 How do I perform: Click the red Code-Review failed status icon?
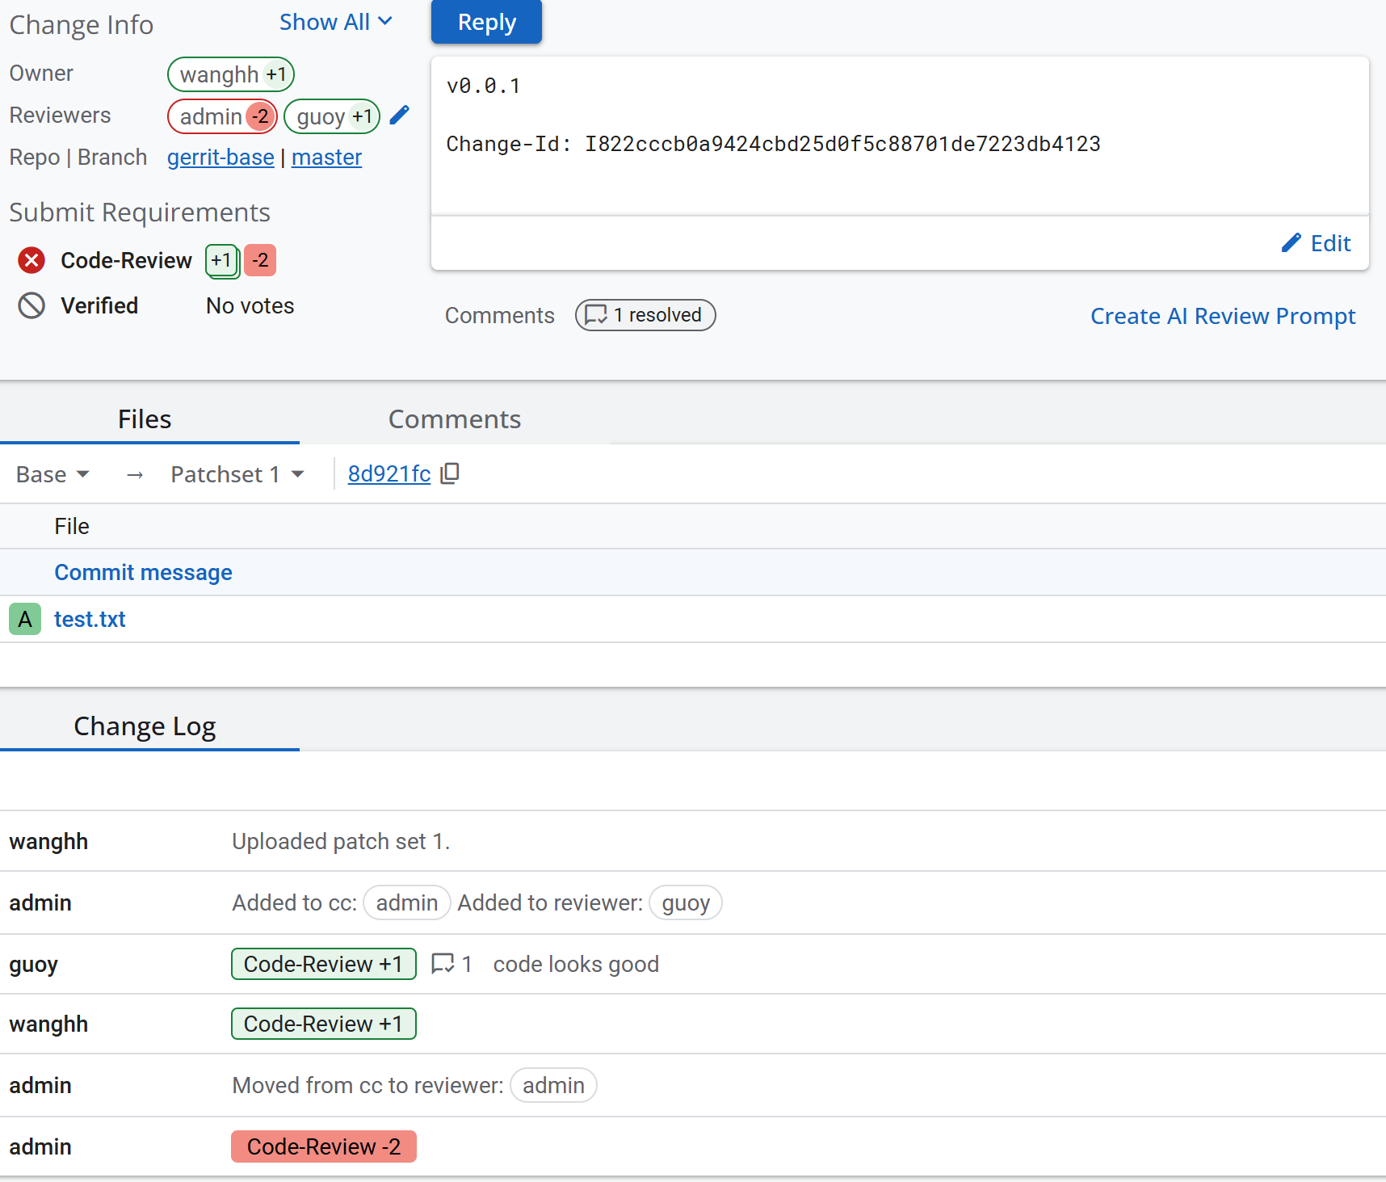31,260
